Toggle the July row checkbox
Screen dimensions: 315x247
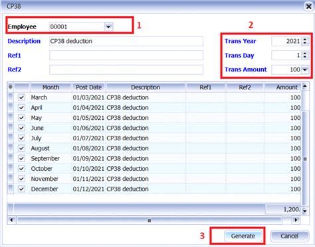click(21, 138)
